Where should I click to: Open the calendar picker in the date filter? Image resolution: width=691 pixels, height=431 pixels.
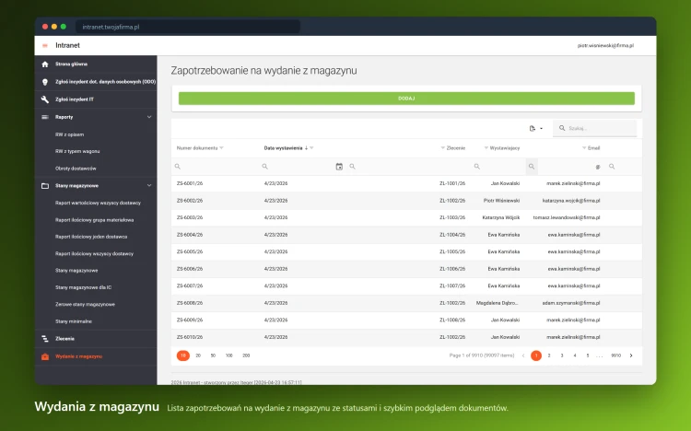339,167
